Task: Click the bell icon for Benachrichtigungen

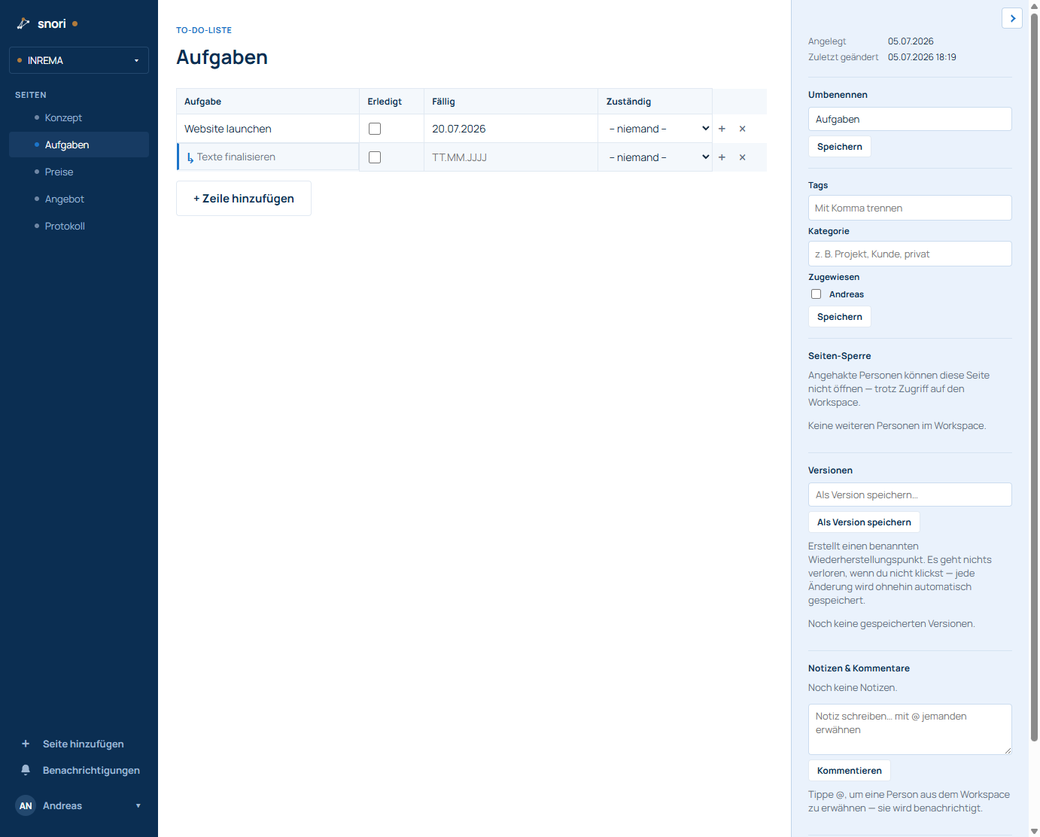Action: pos(26,770)
